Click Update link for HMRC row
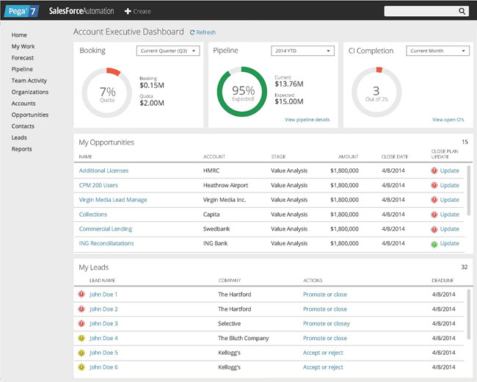The height and width of the screenshot is (382, 477). pos(449,170)
